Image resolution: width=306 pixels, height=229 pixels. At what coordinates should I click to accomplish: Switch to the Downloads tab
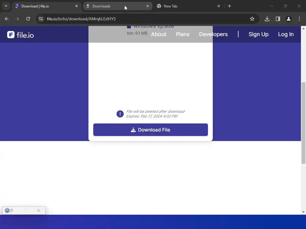pos(118,6)
